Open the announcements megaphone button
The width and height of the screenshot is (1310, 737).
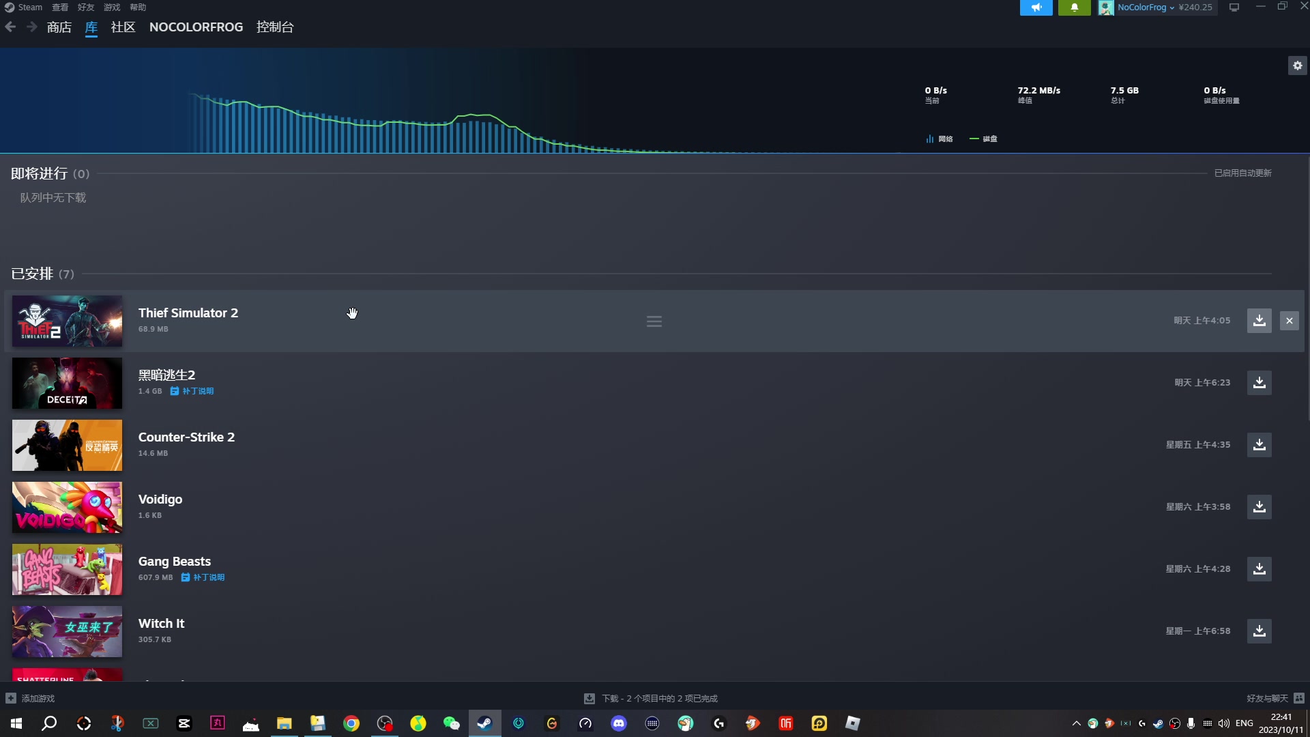click(x=1036, y=8)
